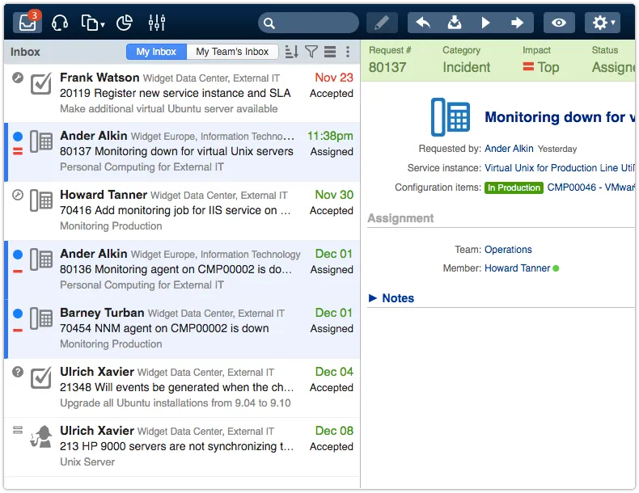Open the vertical dots more menu
The image size is (639, 493).
(348, 52)
